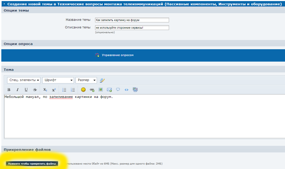The width and height of the screenshot is (285, 169).
Task: Open the Управление опросом link
Action: 118,55
